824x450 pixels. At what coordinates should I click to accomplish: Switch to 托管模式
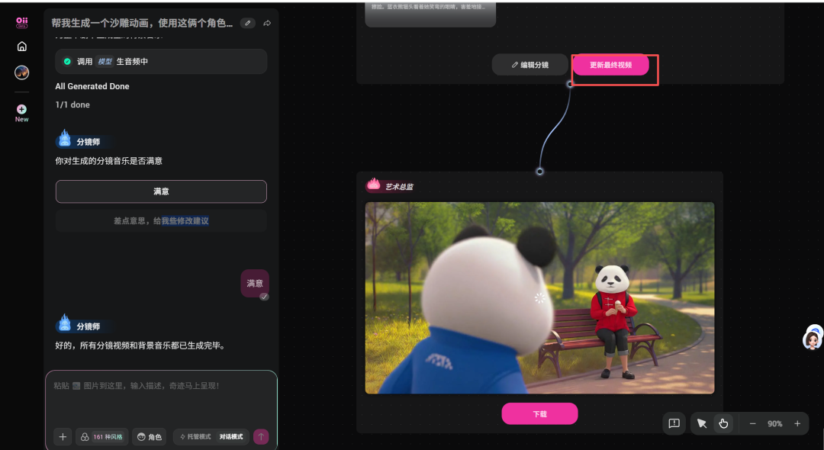pos(195,437)
